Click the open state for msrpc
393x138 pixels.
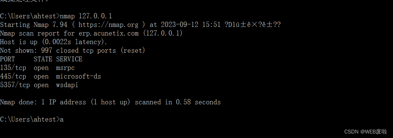tap(41, 68)
